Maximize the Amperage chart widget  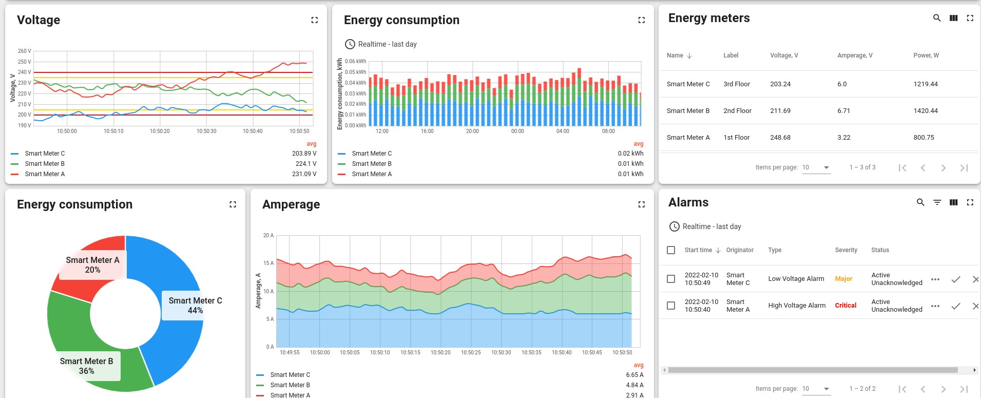641,204
